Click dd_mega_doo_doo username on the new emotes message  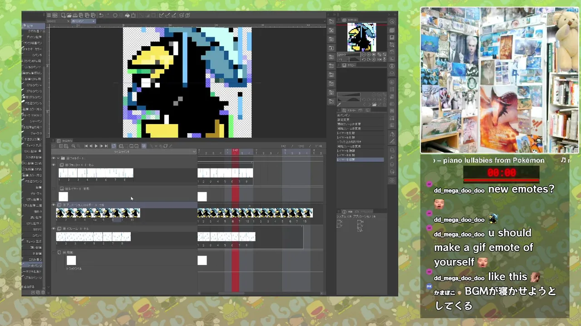coord(459,191)
